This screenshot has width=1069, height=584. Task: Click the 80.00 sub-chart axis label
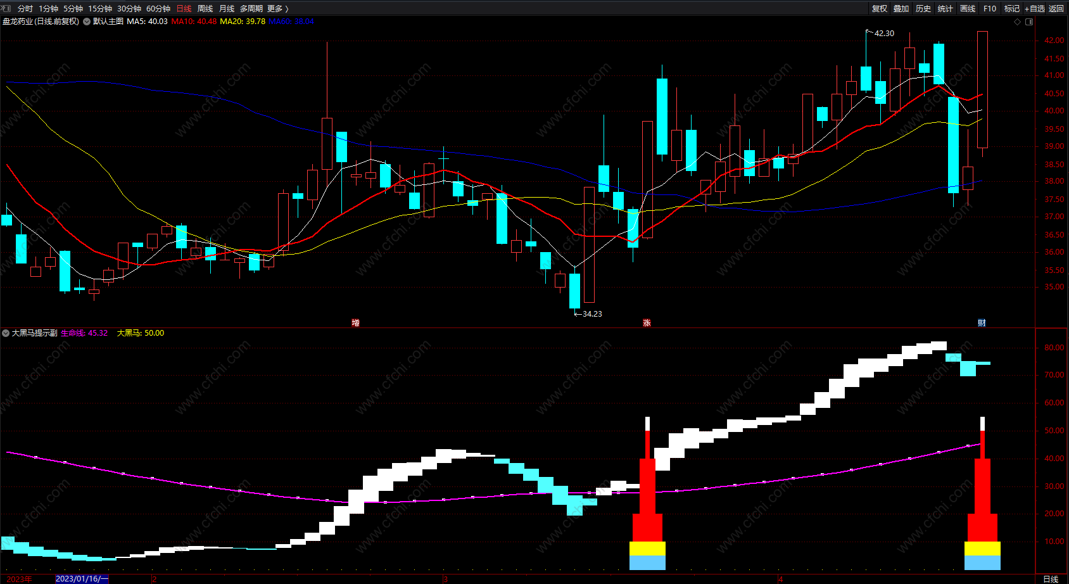pos(1054,348)
